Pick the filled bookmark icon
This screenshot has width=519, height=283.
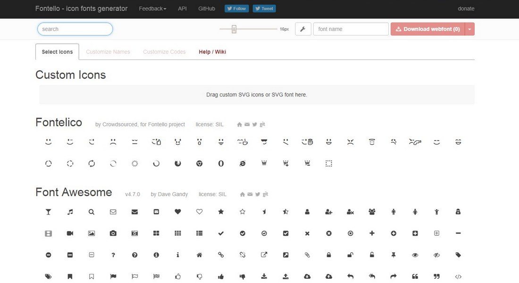(x=70, y=276)
